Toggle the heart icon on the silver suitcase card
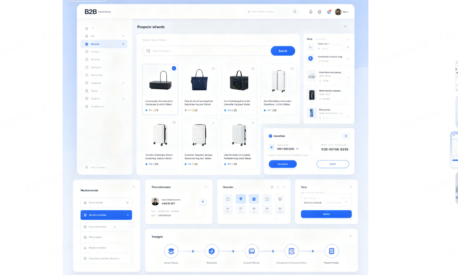The width and height of the screenshot is (458, 275). coord(292,68)
